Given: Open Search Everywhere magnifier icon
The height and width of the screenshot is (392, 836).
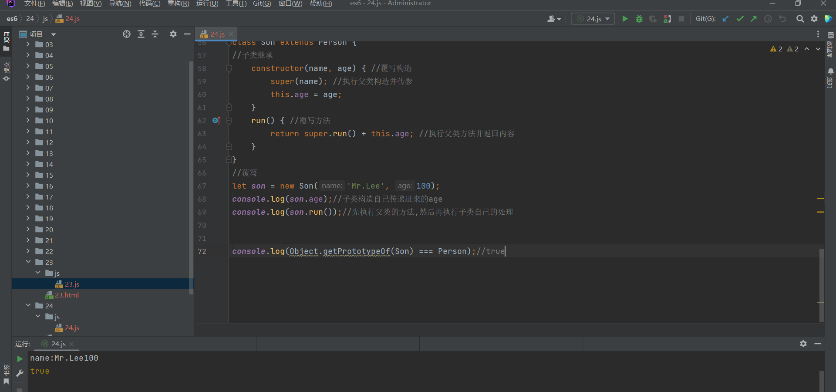Looking at the screenshot, I should click(x=800, y=19).
